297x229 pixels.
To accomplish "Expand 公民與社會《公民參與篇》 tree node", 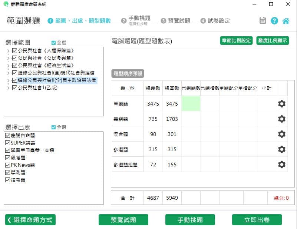I will [8, 58].
